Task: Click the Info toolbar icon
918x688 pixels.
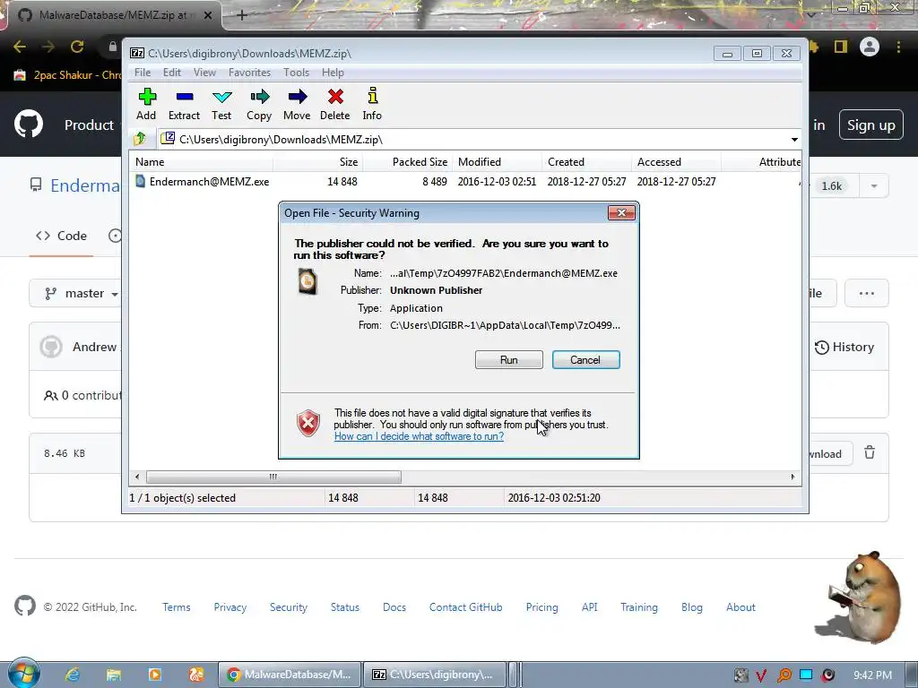Action: coord(372,104)
